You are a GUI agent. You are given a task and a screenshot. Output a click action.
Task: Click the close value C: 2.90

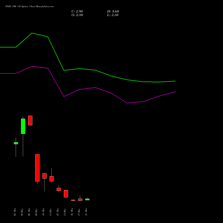click(x=77, y=12)
